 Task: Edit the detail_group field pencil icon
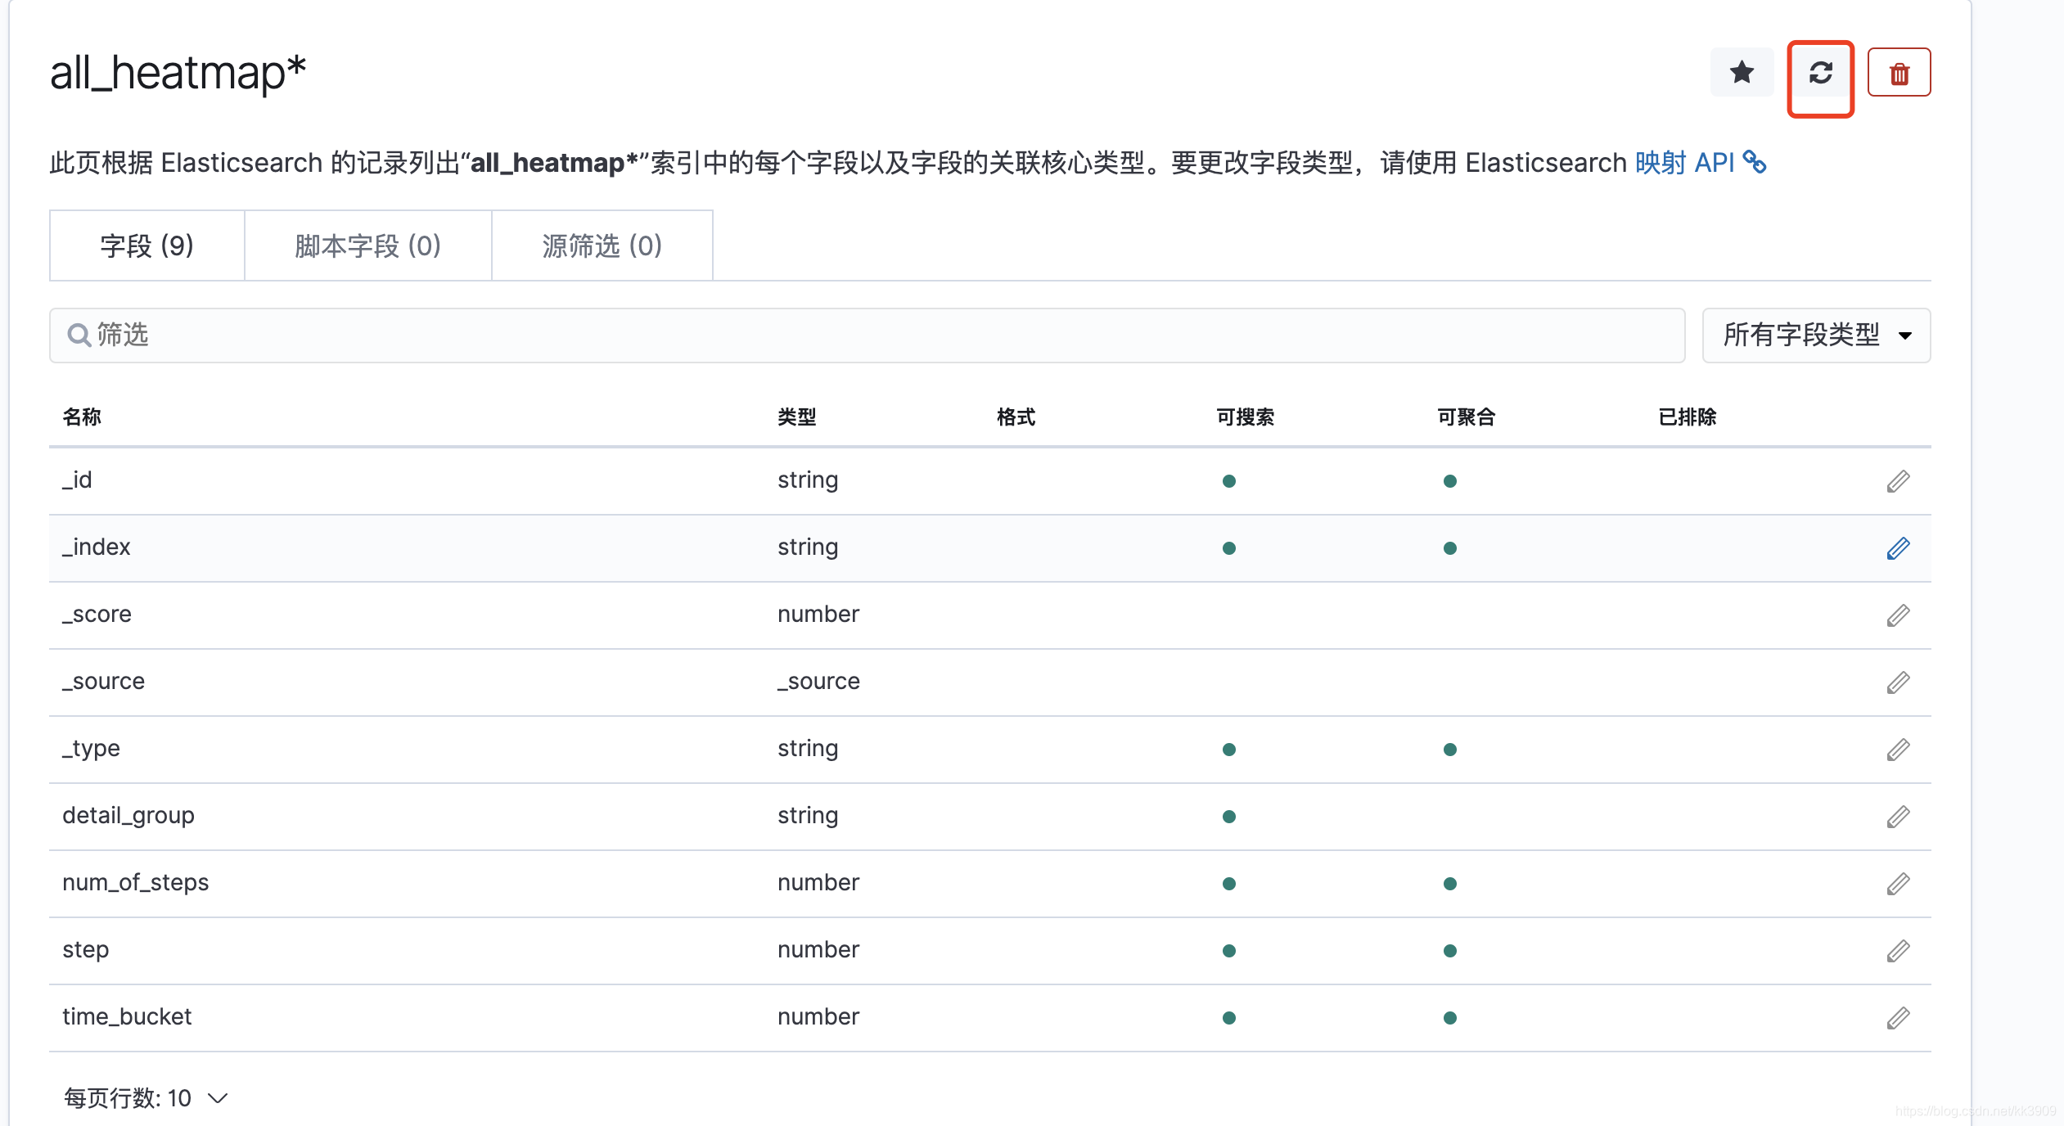(x=1898, y=817)
